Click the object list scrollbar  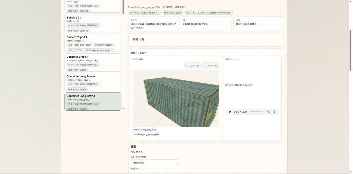(x=123, y=7)
